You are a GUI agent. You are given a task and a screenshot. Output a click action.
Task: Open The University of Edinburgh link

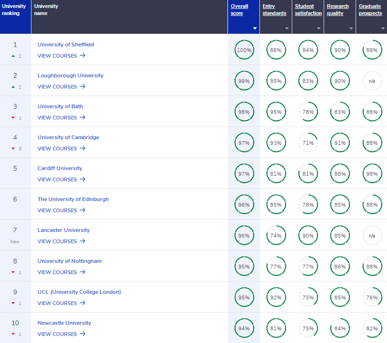[x=73, y=199]
